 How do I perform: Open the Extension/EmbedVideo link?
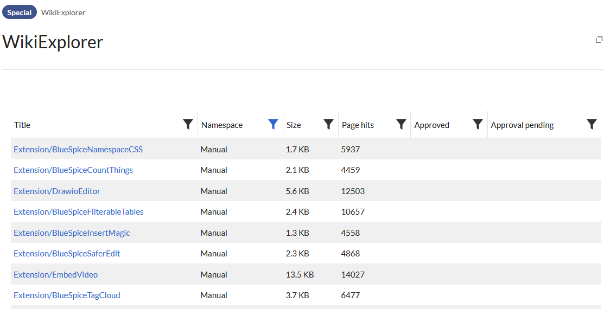click(56, 275)
